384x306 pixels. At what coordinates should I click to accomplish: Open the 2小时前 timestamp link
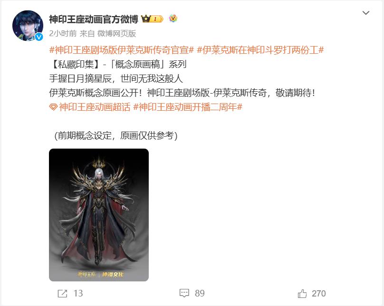tap(63, 34)
